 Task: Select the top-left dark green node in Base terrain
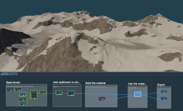click(x=10, y=89)
